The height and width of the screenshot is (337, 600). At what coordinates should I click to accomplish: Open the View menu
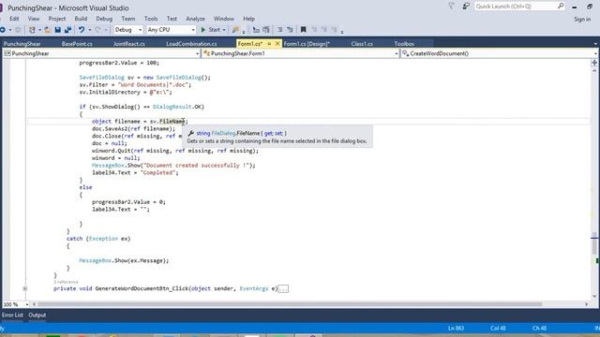tap(34, 19)
